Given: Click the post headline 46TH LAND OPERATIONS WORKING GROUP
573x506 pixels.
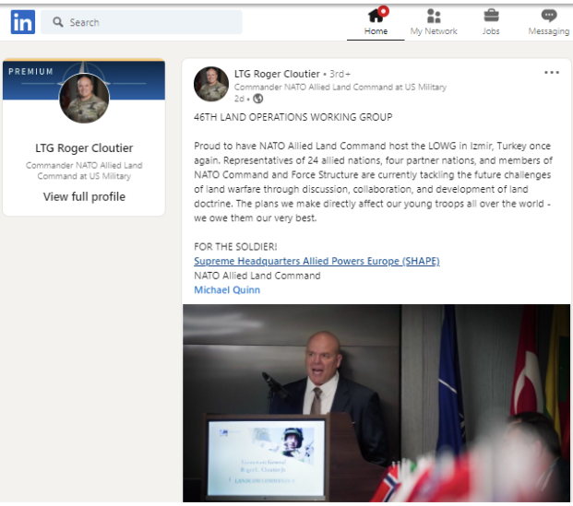Looking at the screenshot, I should [293, 117].
